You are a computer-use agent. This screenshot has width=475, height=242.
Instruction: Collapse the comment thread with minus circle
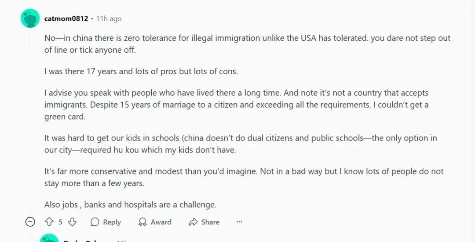click(30, 222)
